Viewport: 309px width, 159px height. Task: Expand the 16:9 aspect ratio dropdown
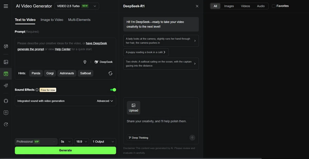click(x=82, y=141)
